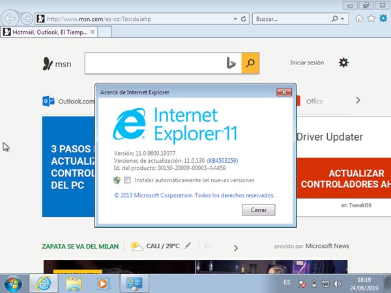Click the Control Panel taskbar icon
This screenshot has width=391, height=293.
134,283
